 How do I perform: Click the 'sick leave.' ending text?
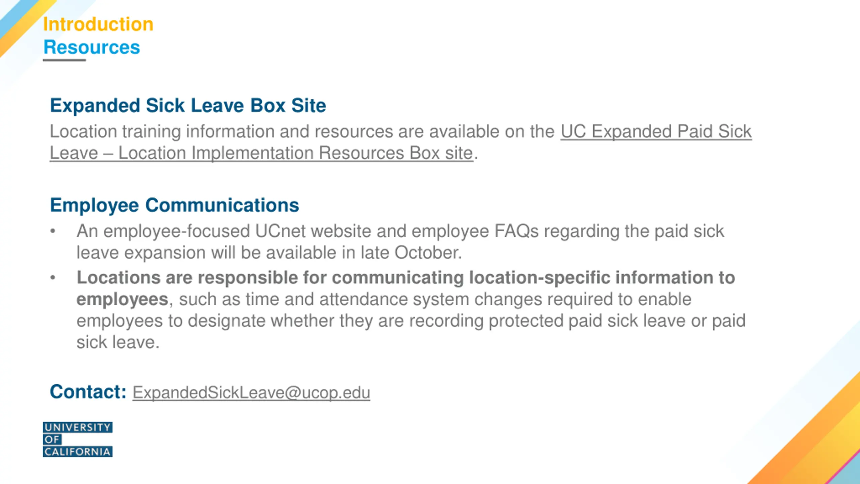tap(118, 342)
